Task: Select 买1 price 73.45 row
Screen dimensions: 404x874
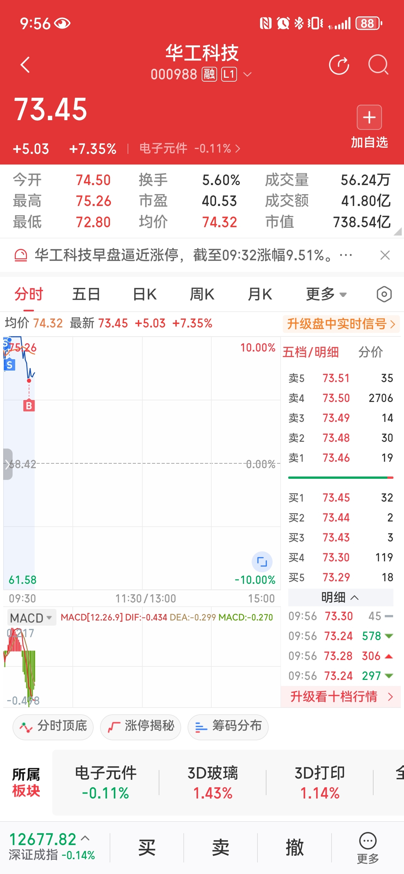Action: (340, 498)
